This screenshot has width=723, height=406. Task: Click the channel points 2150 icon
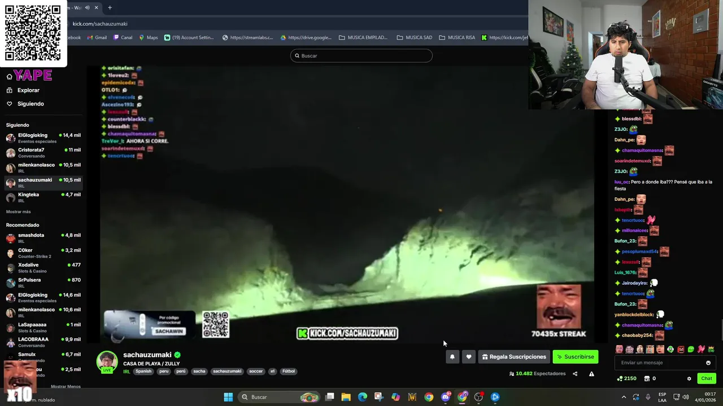coord(626,378)
